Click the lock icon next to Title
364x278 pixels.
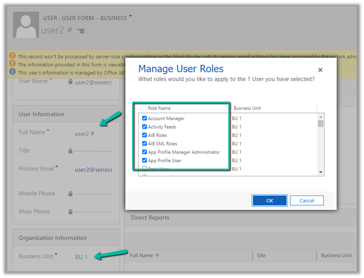[70, 151]
